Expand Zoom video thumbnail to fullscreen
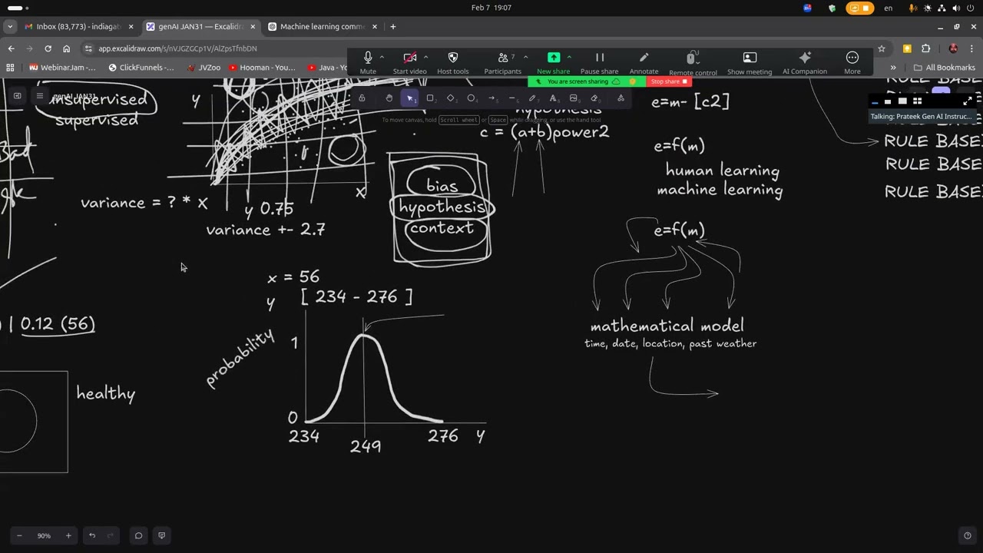Viewport: 983px width, 553px height. (968, 101)
